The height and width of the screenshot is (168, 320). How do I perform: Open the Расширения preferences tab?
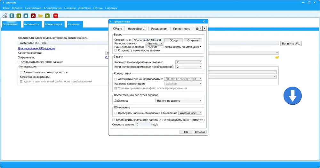coord(159,28)
